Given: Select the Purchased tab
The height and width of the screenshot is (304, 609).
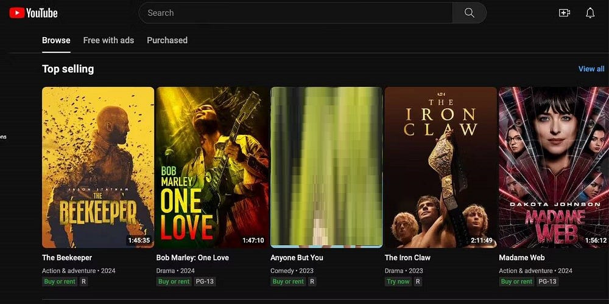Looking at the screenshot, I should pyautogui.click(x=167, y=40).
